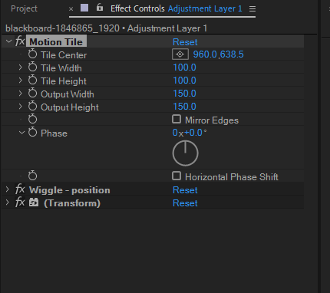Screen dimensions: 330x293
Task: Click the layer label color square
Action: tap(84, 8)
